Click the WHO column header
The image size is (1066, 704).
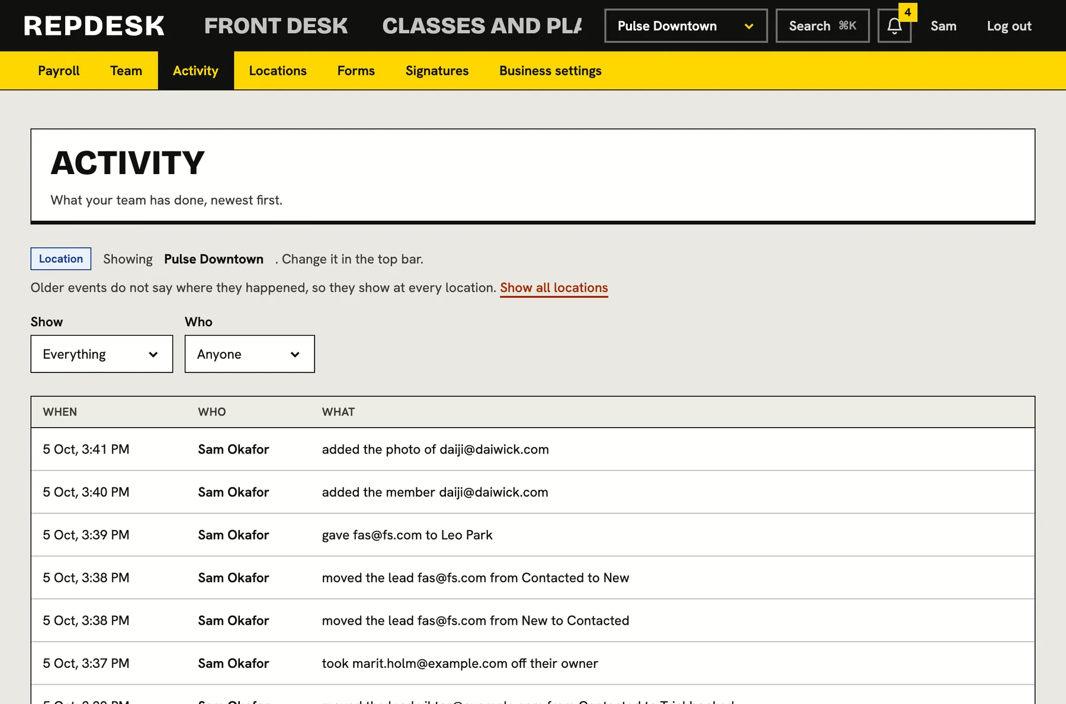(x=212, y=412)
